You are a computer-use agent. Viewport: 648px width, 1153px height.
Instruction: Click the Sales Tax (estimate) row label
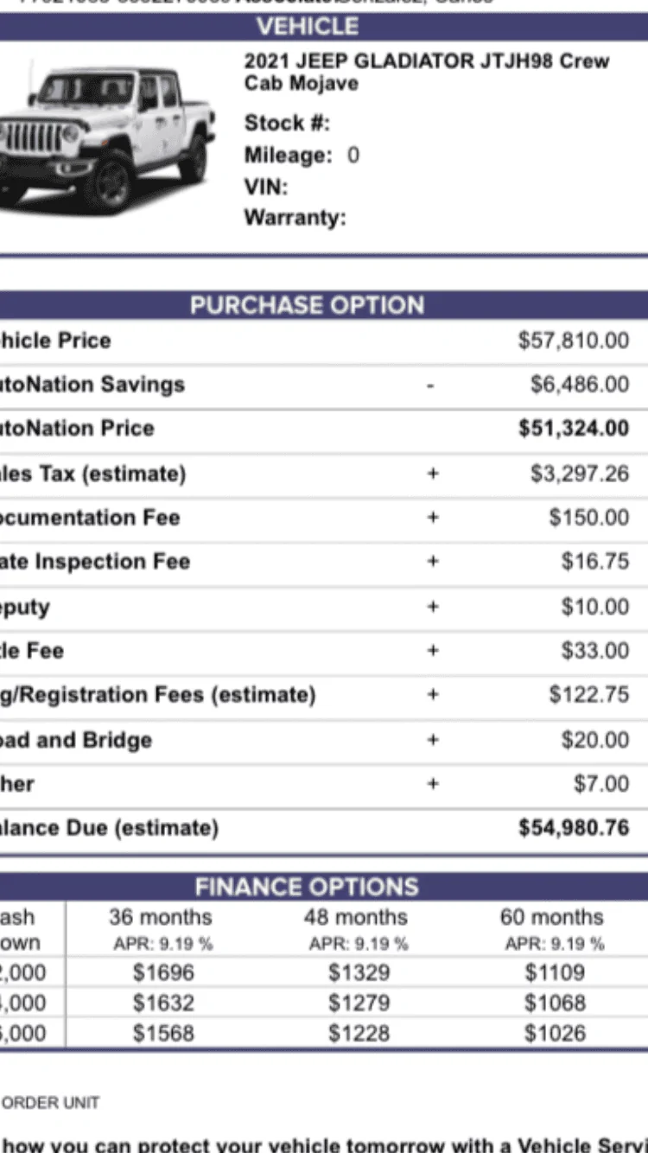tap(92, 474)
